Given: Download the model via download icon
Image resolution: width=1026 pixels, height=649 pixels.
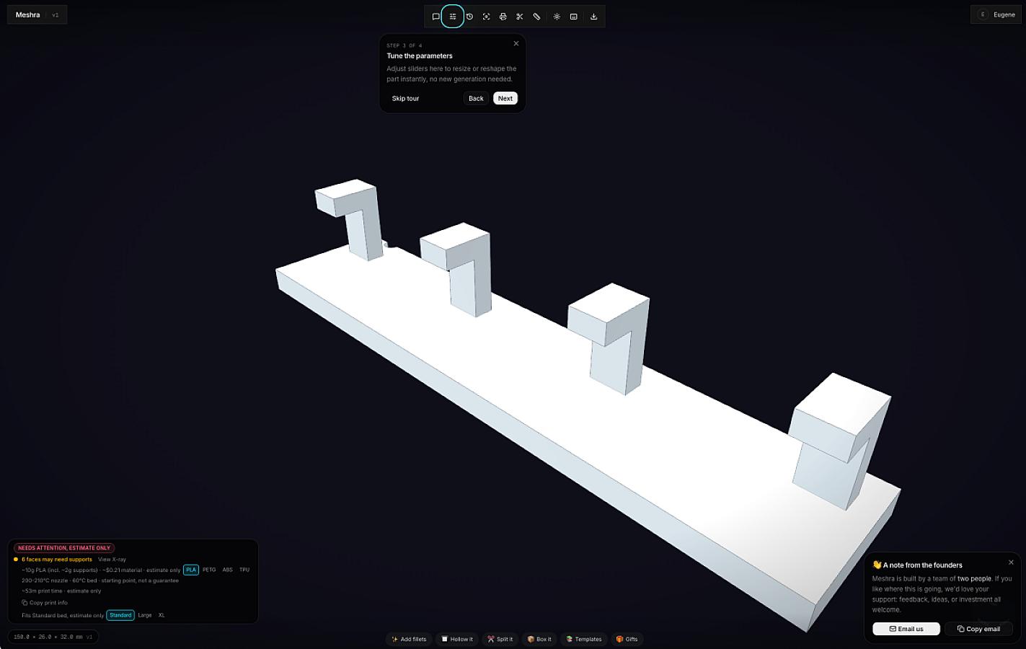Looking at the screenshot, I should [x=593, y=17].
